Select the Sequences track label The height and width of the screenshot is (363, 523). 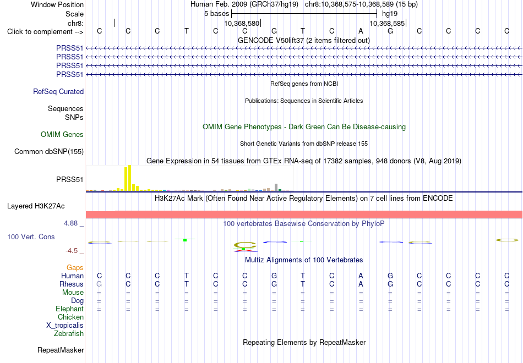pyautogui.click(x=66, y=109)
